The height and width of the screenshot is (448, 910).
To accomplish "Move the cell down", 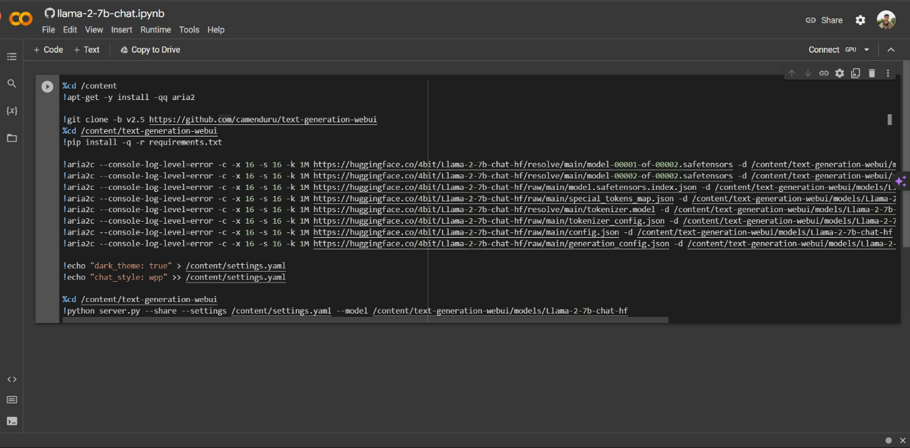I will tap(808, 72).
